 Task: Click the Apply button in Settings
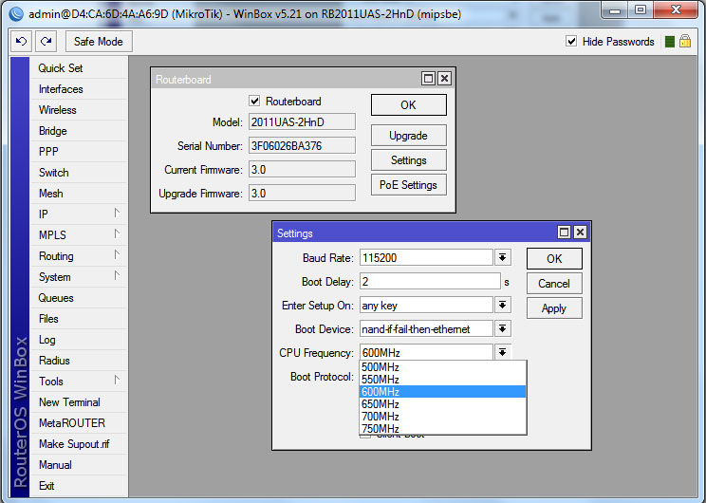(x=553, y=308)
